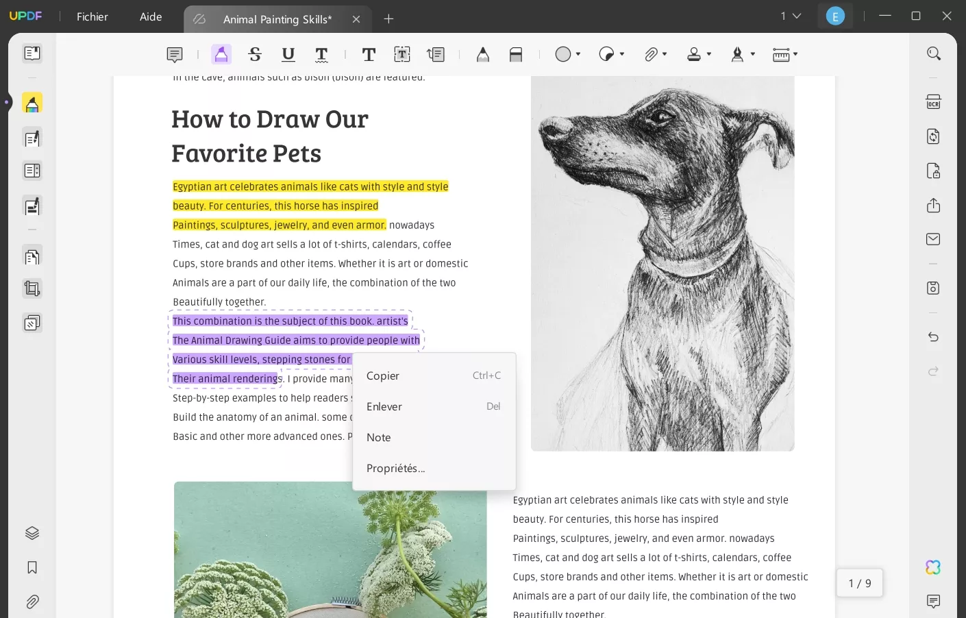Choose Propriétés in the context menu
Image resolution: width=966 pixels, height=618 pixels.
pos(434,468)
